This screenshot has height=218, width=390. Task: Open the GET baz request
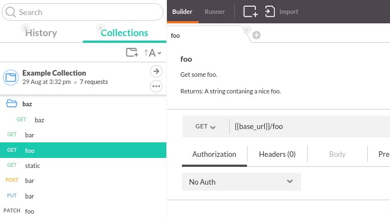tap(83, 120)
